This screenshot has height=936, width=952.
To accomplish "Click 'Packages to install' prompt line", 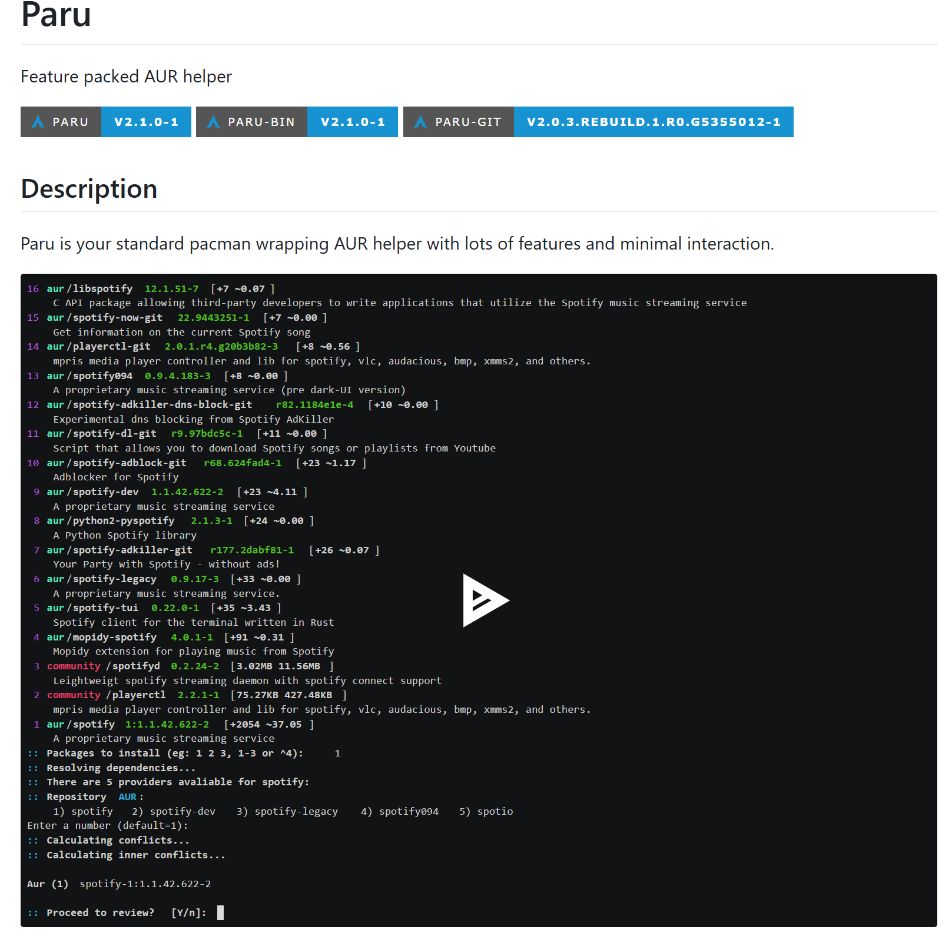I will point(184,753).
